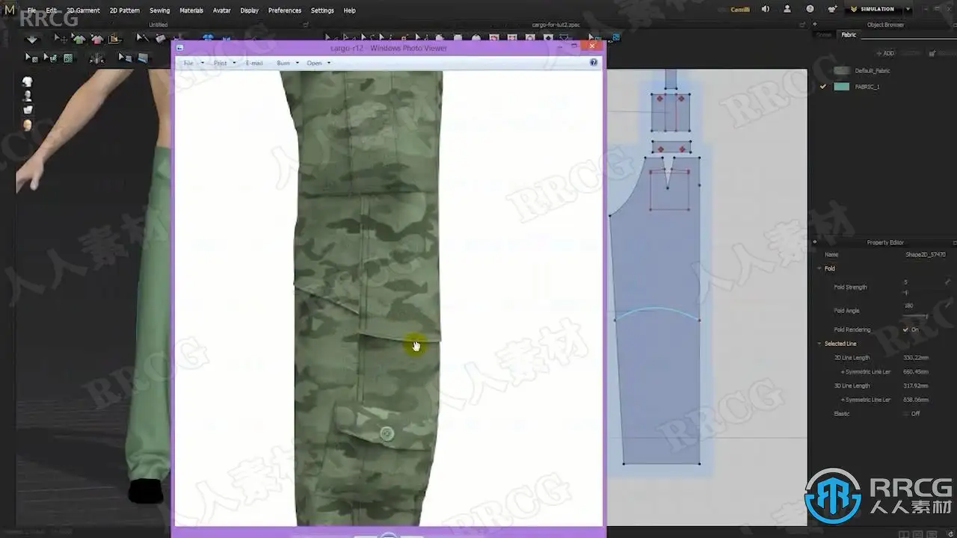Viewport: 957px width, 538px height.
Task: Click the pink garment tool icon
Action: (96, 39)
